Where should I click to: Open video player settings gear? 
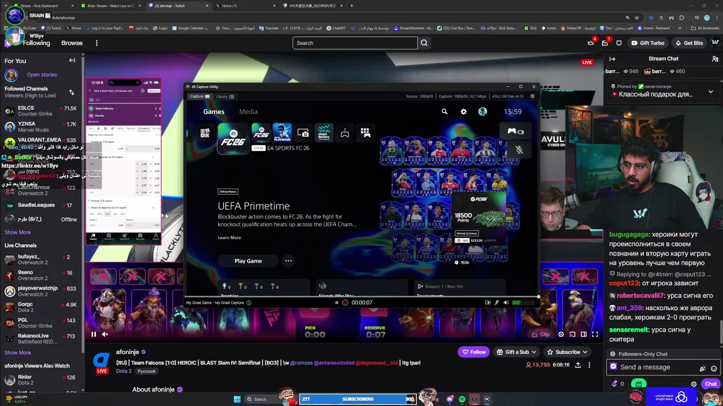coord(561,334)
